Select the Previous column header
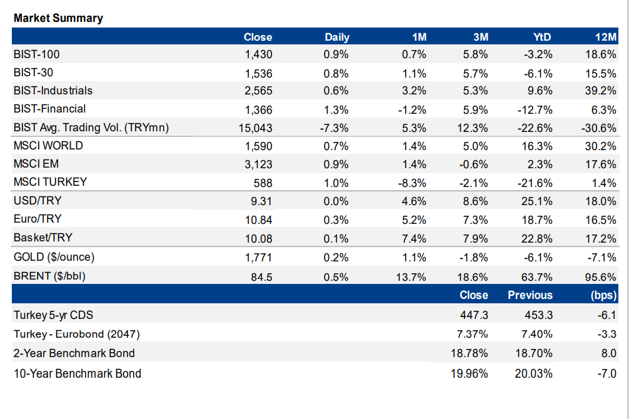The height and width of the screenshot is (419, 629). click(x=530, y=295)
